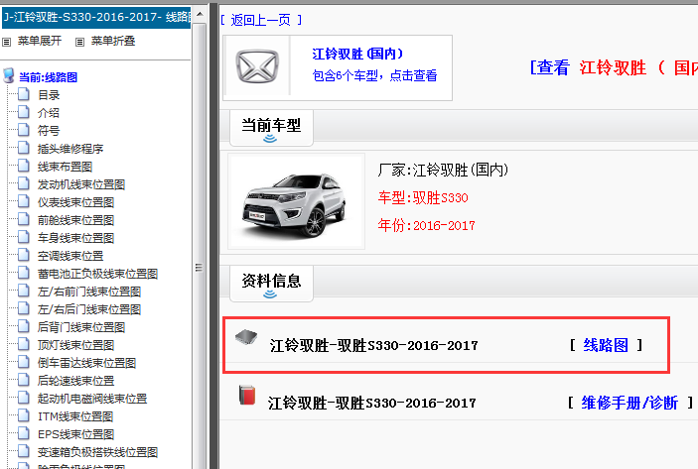
Task: Click the text 车型:驭胜S330
Action: (423, 197)
